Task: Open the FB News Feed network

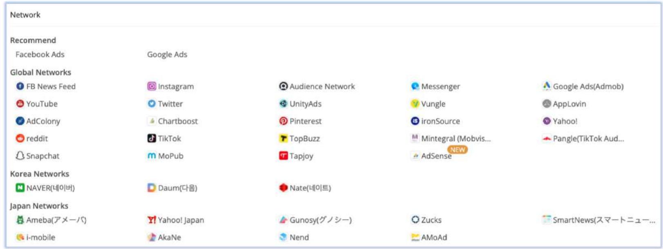Action: pos(51,86)
